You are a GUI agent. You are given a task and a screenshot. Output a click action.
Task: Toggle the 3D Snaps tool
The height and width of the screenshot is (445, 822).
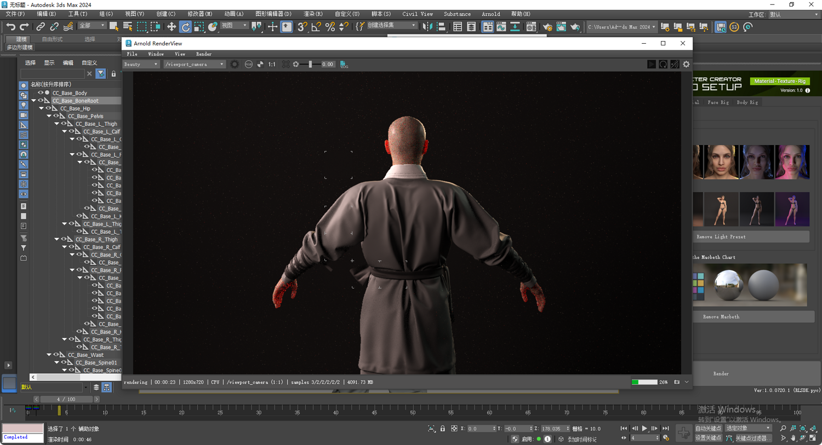pos(302,27)
